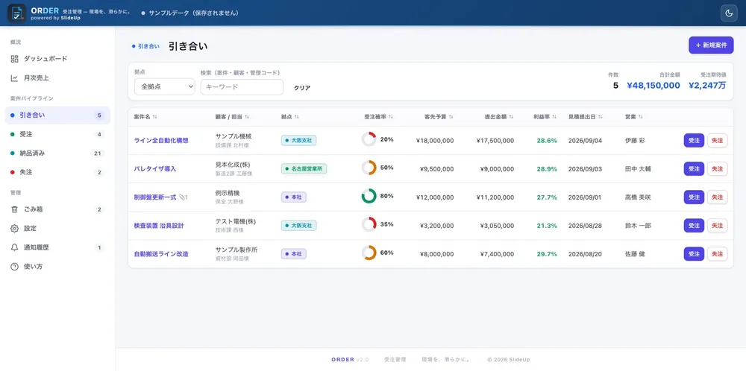Sort by 顧客 / 担当 column arrows

(247, 117)
